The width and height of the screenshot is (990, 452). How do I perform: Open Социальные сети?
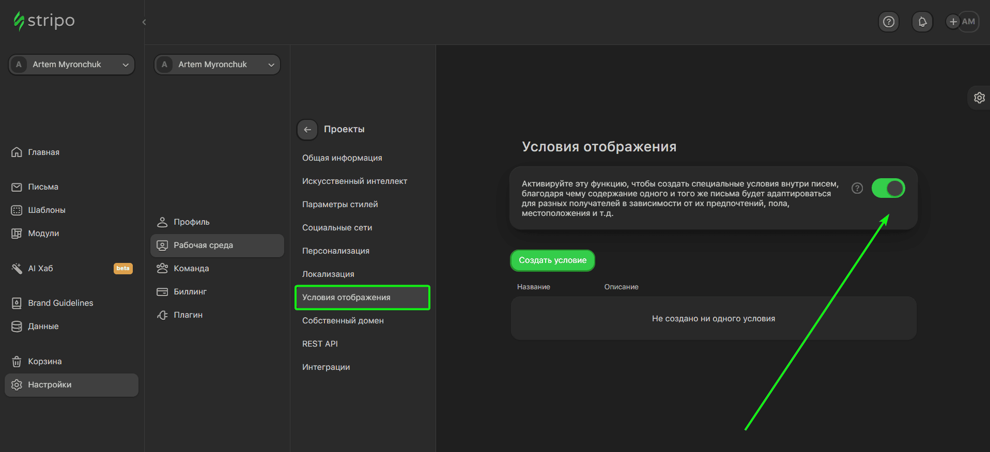(x=337, y=228)
